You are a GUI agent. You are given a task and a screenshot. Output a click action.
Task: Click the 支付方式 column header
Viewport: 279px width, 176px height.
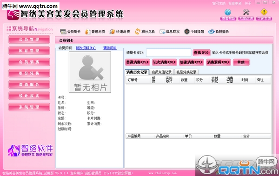point(214,80)
